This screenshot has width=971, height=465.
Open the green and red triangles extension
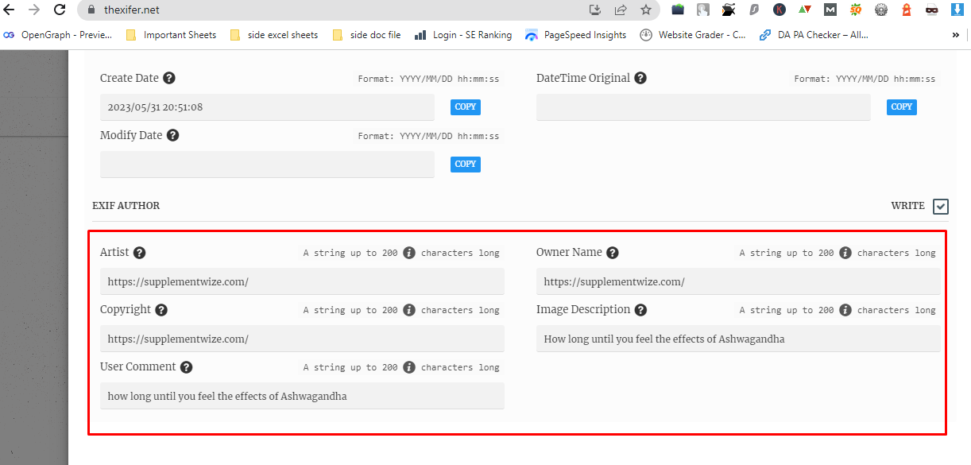click(x=805, y=10)
